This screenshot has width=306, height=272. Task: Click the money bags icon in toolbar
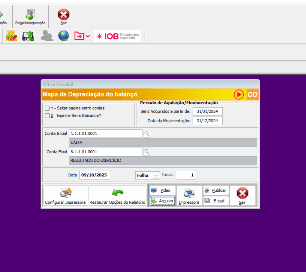12,36
